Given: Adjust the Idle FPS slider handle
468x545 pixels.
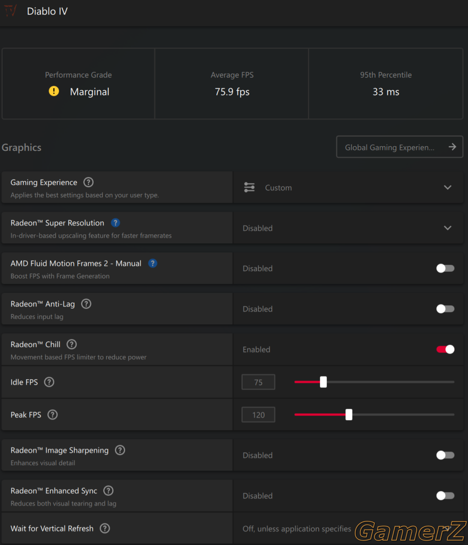Looking at the screenshot, I should (323, 382).
